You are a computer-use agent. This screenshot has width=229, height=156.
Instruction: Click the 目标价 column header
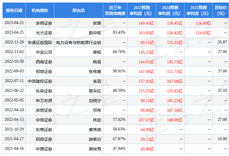(x=221, y=11)
